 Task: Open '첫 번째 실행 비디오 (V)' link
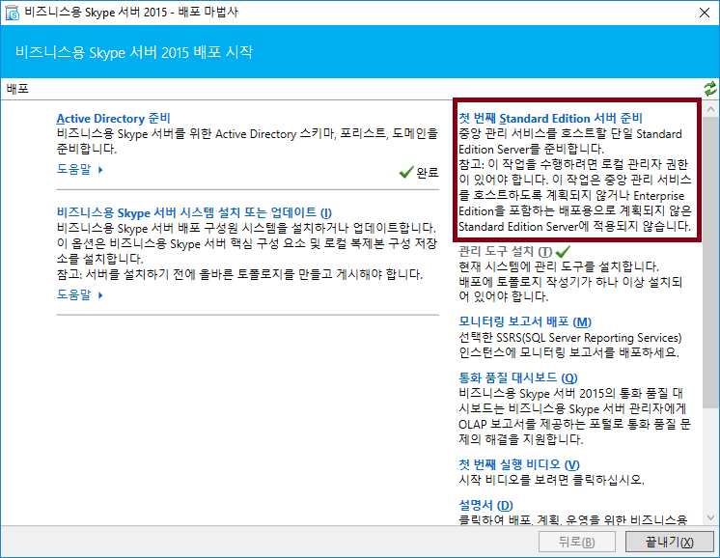pyautogui.click(x=519, y=464)
